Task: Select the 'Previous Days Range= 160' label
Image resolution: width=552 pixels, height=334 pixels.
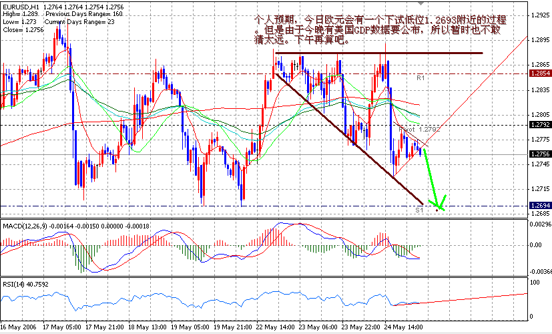Action: [x=84, y=14]
